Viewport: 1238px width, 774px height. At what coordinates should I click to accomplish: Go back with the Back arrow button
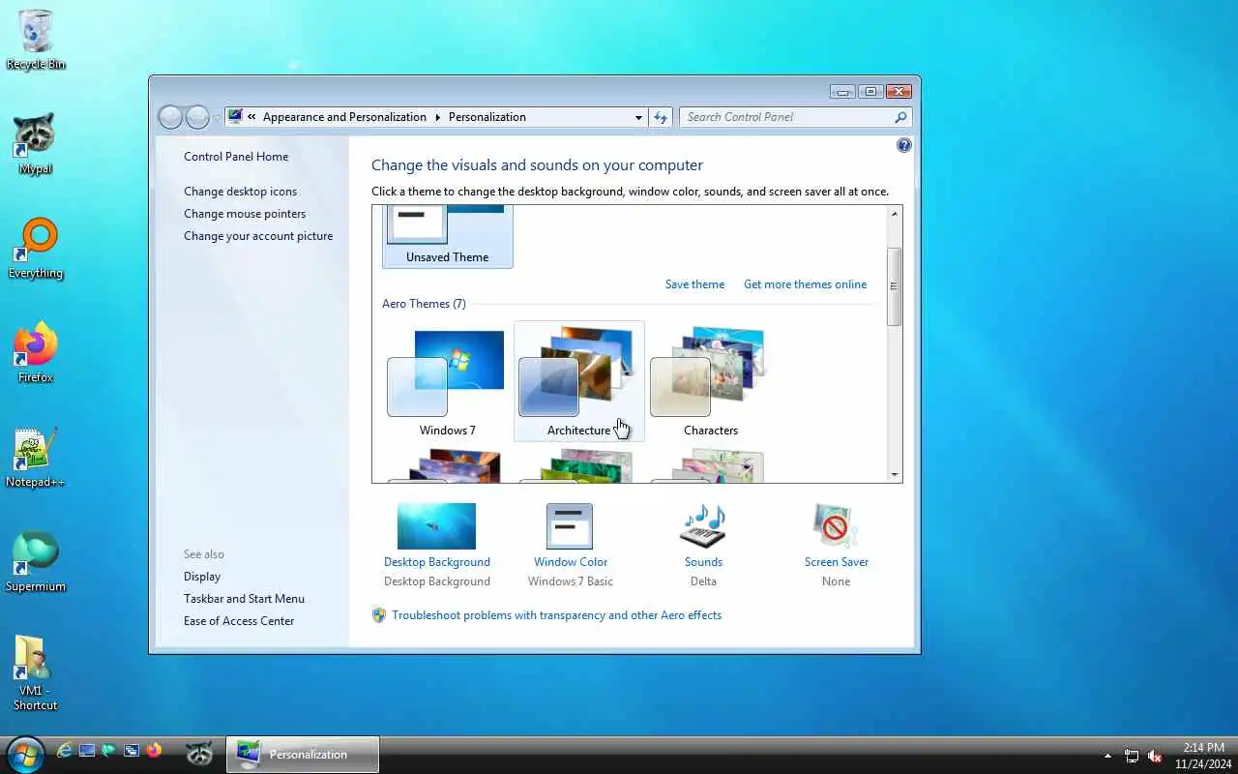170,117
